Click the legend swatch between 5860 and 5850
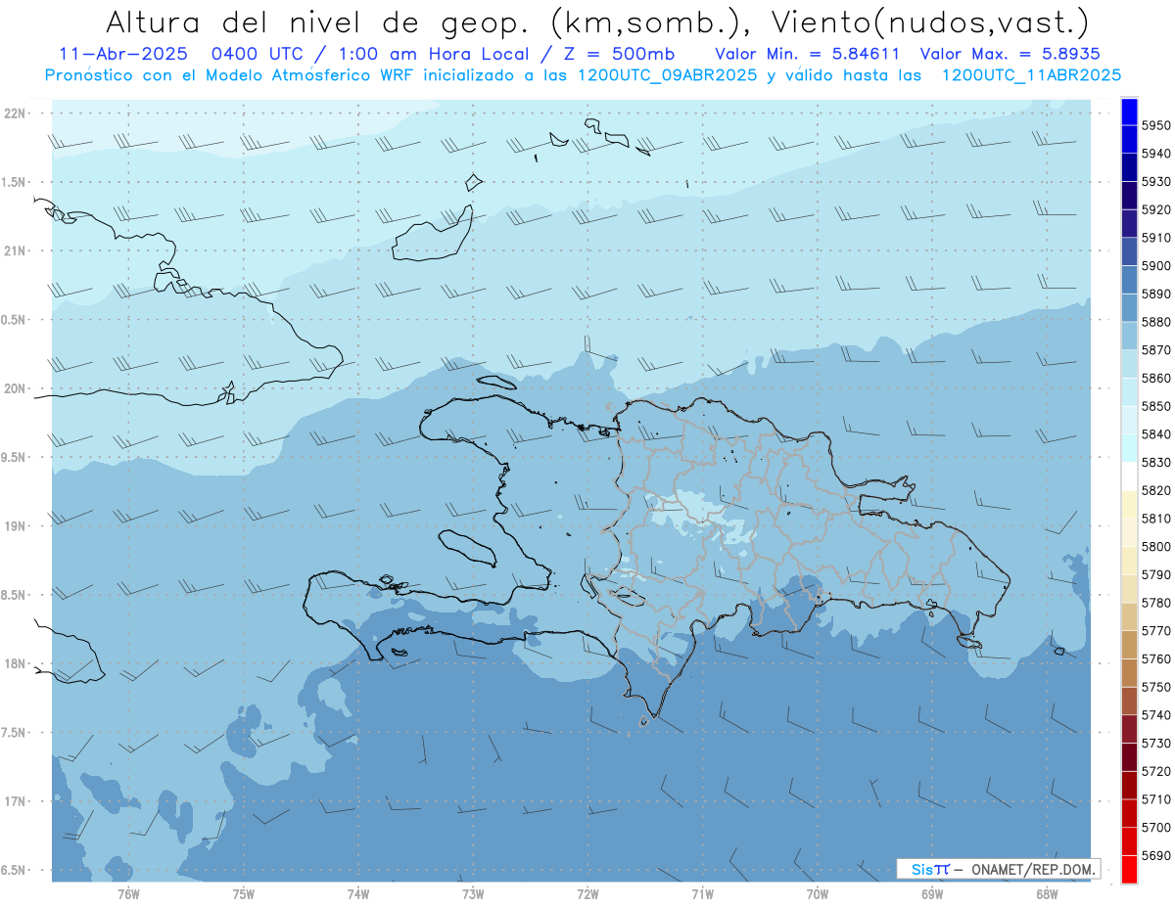The height and width of the screenshot is (907, 1175). click(1129, 391)
